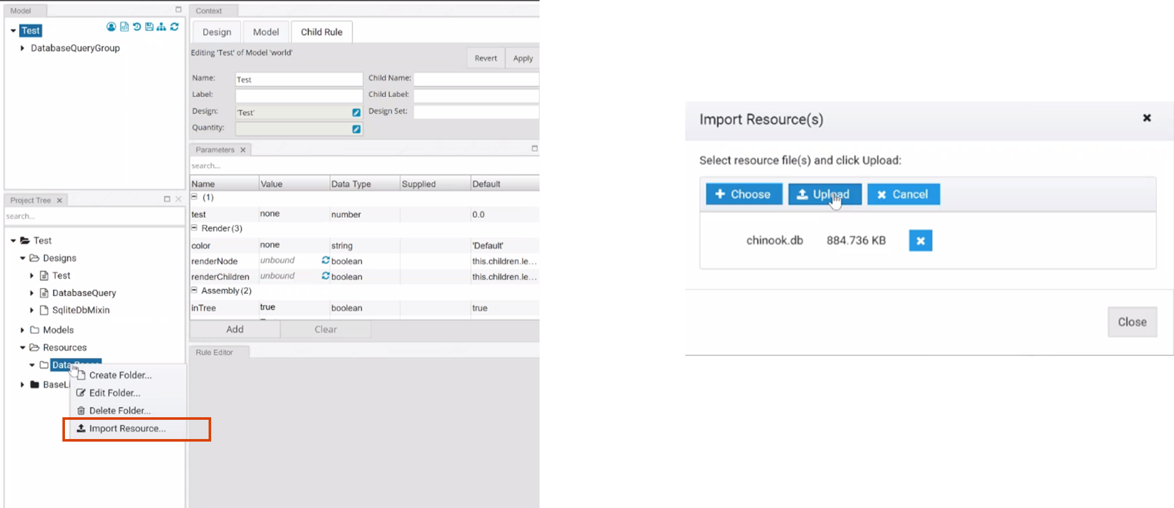Click the hierarchy tree icon in Model toolbar

(161, 27)
